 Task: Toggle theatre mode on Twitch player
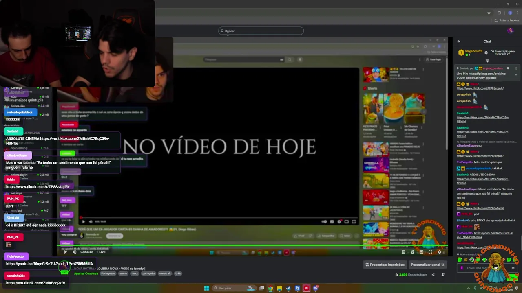click(x=421, y=252)
